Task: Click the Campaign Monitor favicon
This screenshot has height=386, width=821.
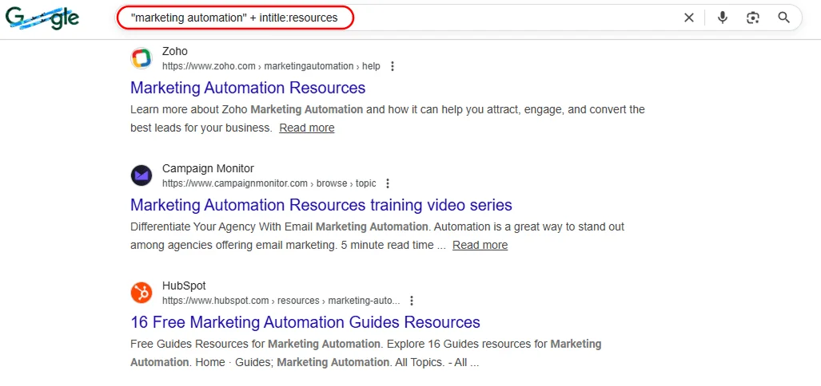Action: click(141, 175)
